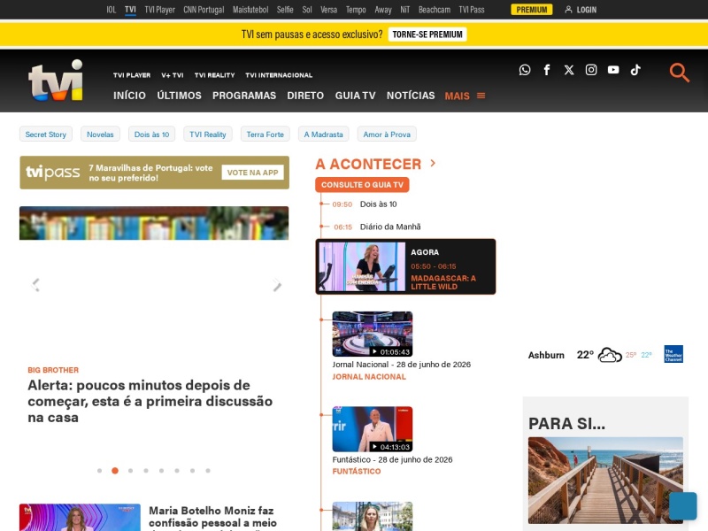
Task: Click the tvi pass logo in banner
Action: (53, 173)
